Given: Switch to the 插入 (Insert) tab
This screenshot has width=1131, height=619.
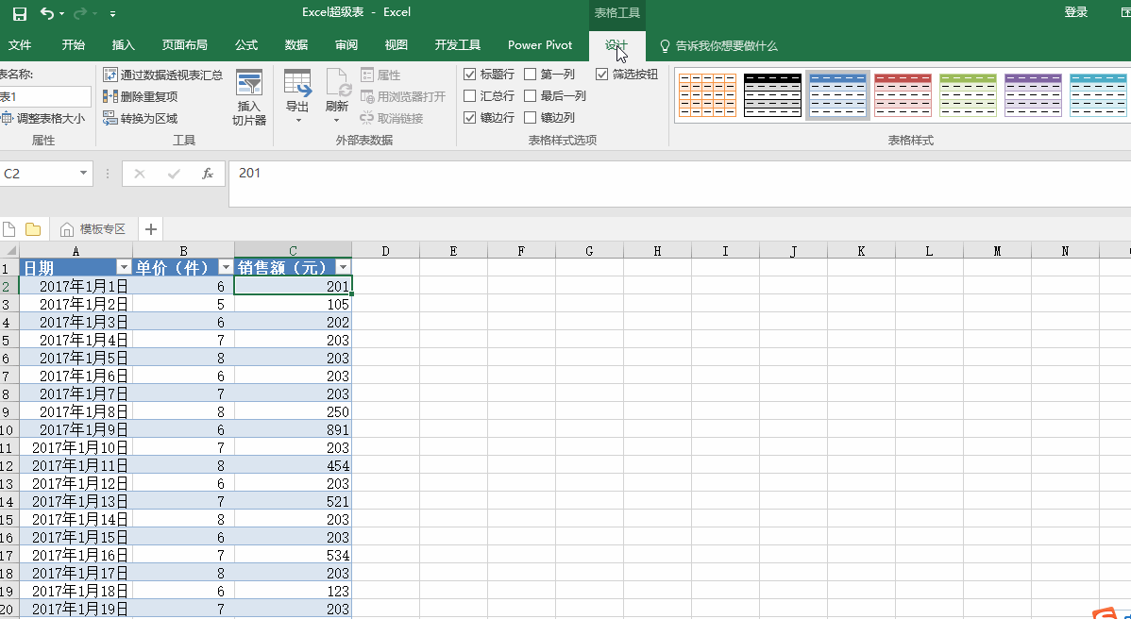Looking at the screenshot, I should 124,44.
